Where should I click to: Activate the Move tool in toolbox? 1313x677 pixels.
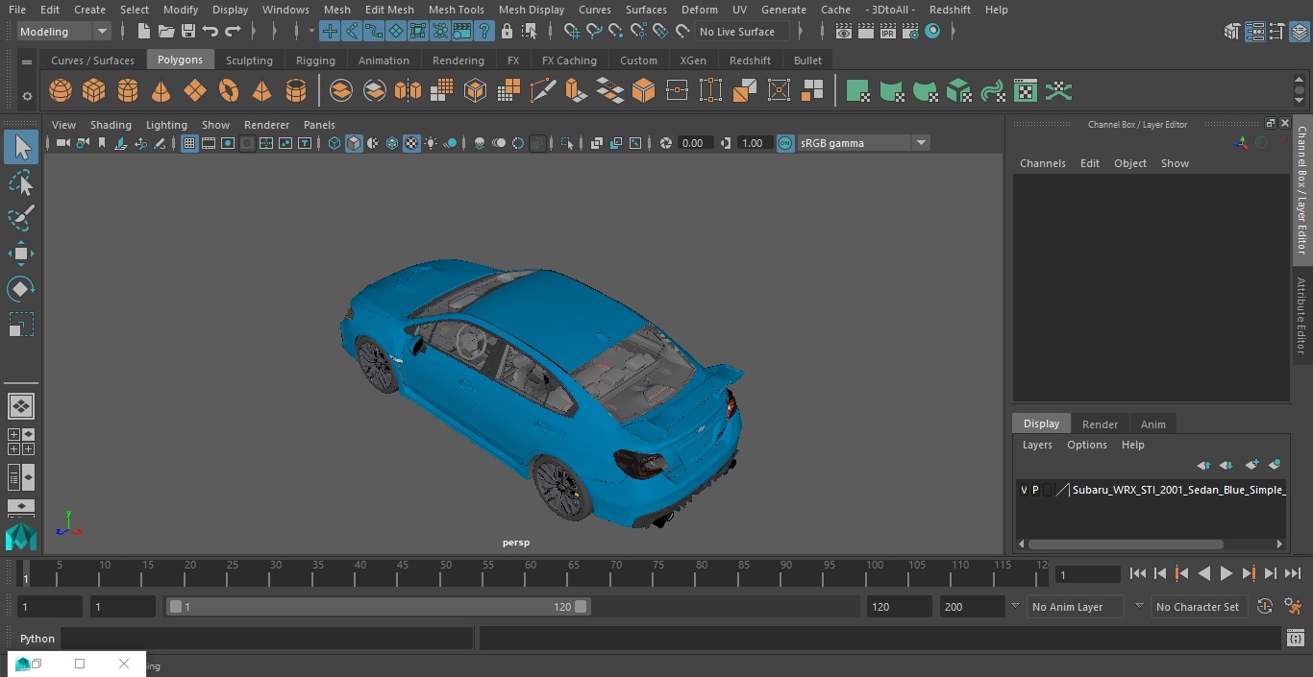(21, 254)
